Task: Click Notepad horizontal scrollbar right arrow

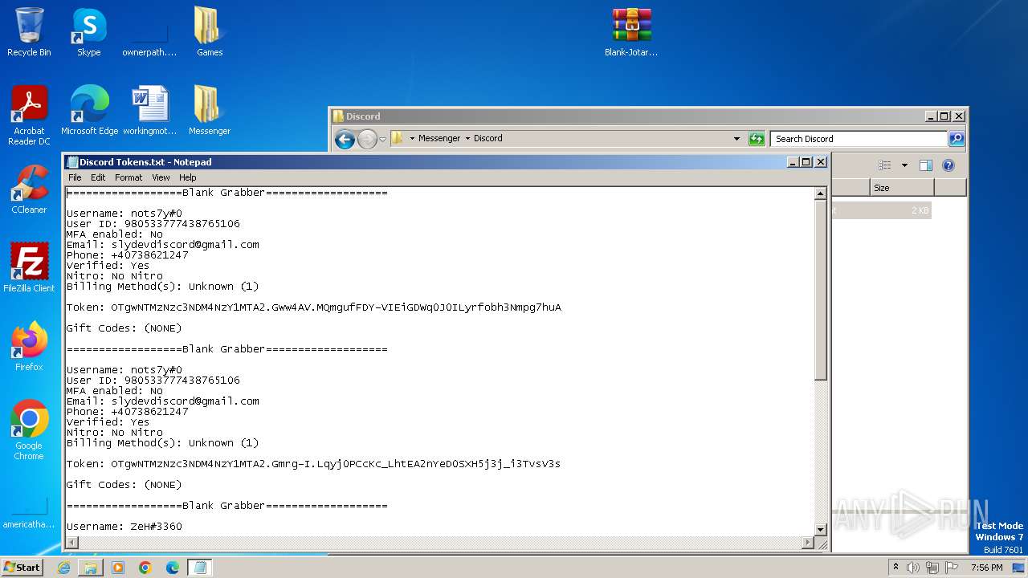Action: coord(807,543)
